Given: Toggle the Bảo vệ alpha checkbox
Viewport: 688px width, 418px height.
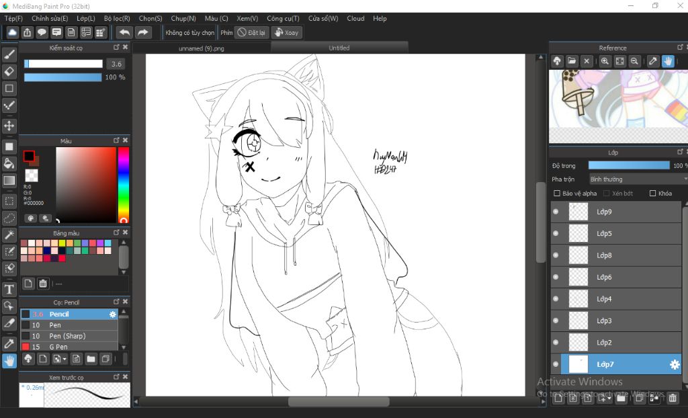Looking at the screenshot, I should [x=557, y=193].
